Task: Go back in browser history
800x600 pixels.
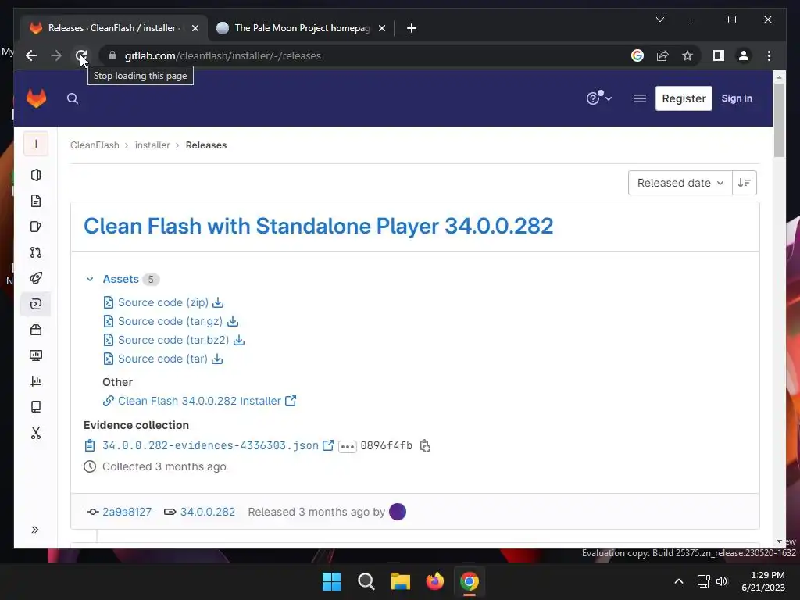Action: click(31, 55)
